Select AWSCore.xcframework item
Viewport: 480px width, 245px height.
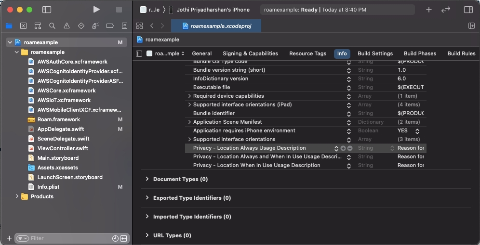[x=67, y=90]
